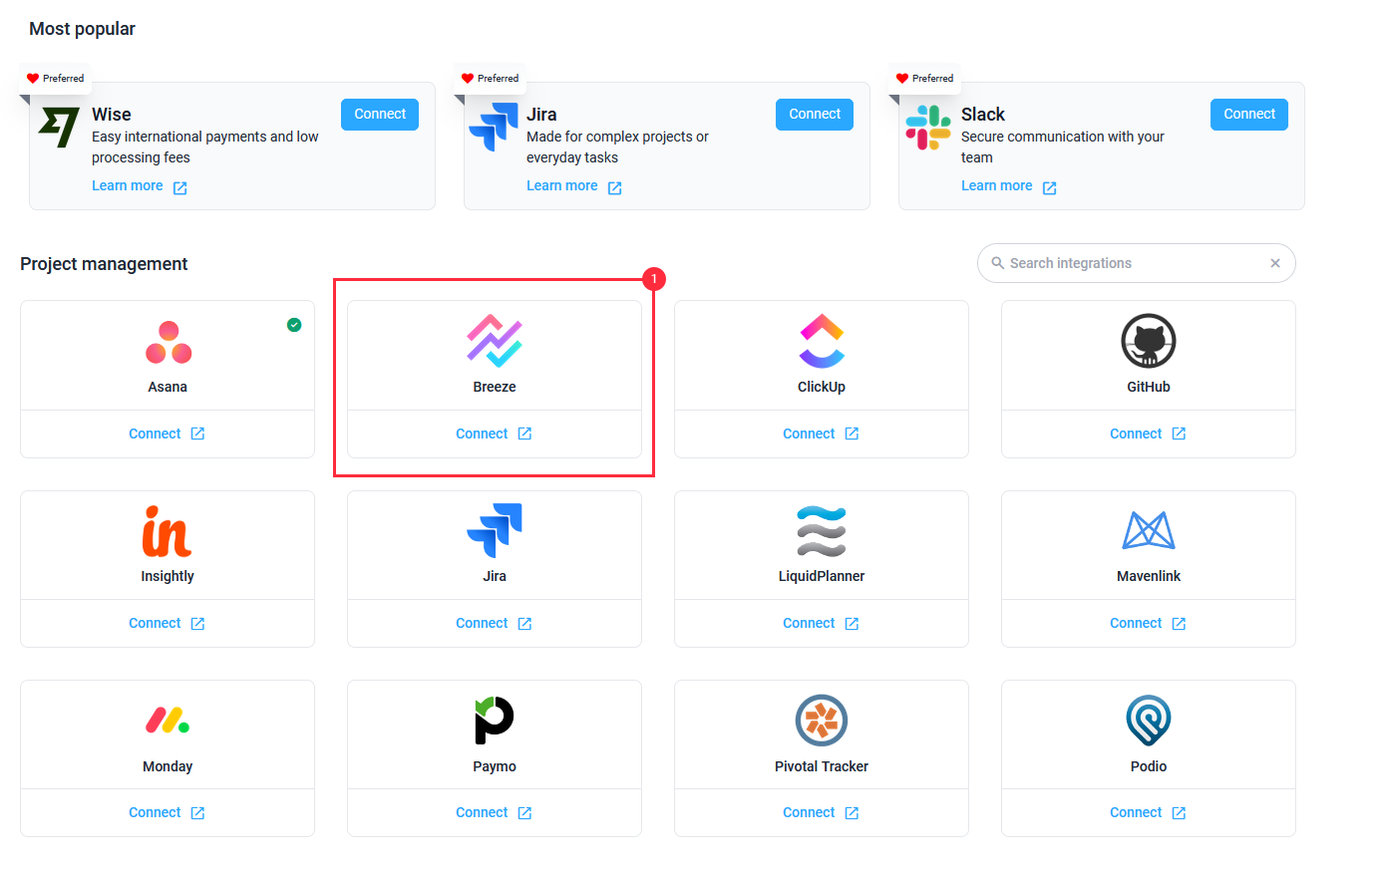Select the Asana logo

[x=169, y=343]
